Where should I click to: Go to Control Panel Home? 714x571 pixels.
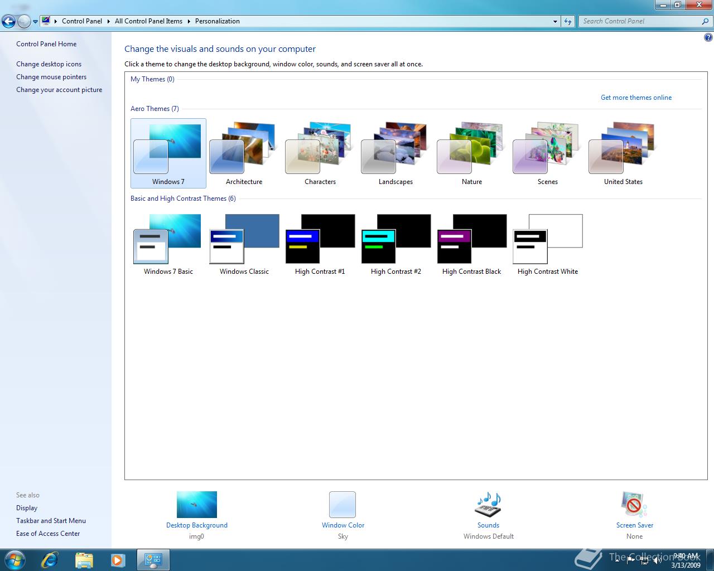[x=46, y=44]
